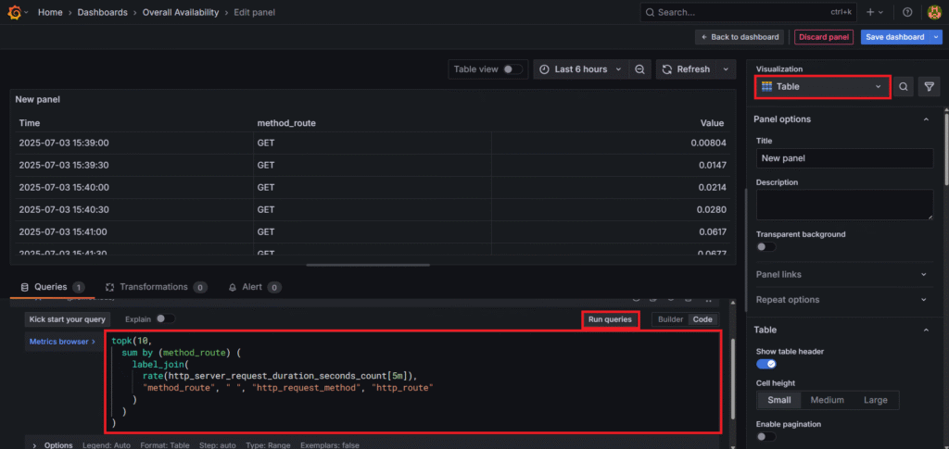Open the dropdown arrow beside Save dashboard
Viewport: 949px width, 449px height.
coord(936,37)
